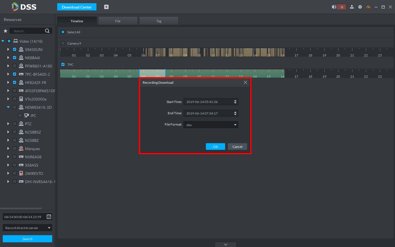Expand the bottom panel chevron
The image size is (395, 247).
[x=226, y=245]
